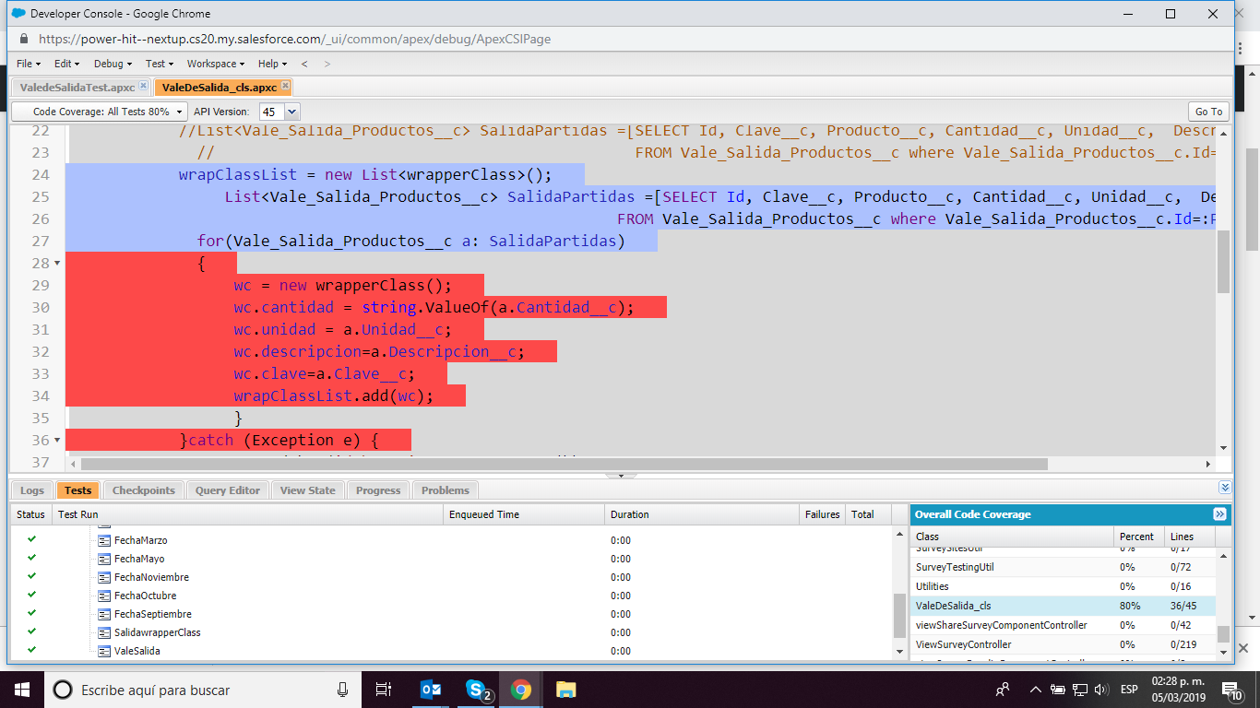
Task: Open the File menu
Action: [29, 64]
